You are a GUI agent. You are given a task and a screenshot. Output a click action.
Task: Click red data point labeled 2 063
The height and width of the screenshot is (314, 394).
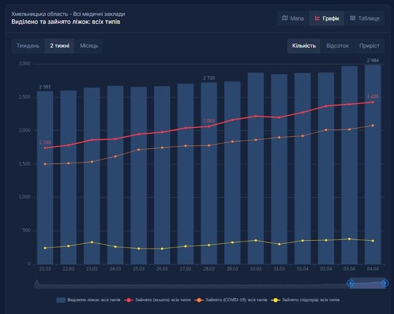coord(209,126)
